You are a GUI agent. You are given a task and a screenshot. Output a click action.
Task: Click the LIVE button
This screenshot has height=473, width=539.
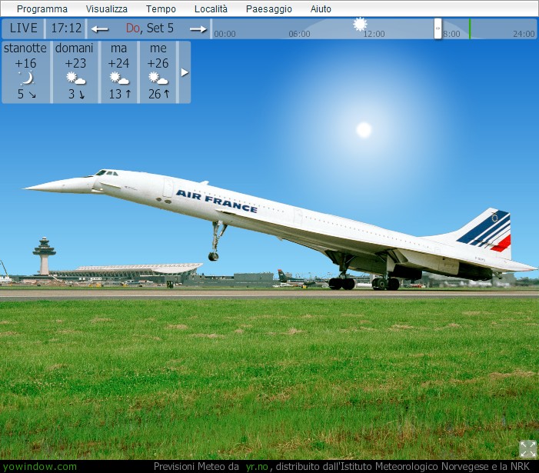tap(23, 28)
